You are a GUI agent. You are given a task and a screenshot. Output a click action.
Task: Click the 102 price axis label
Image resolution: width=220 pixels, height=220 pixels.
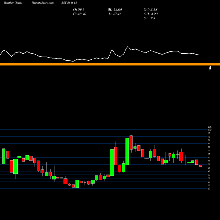tap(210, 130)
